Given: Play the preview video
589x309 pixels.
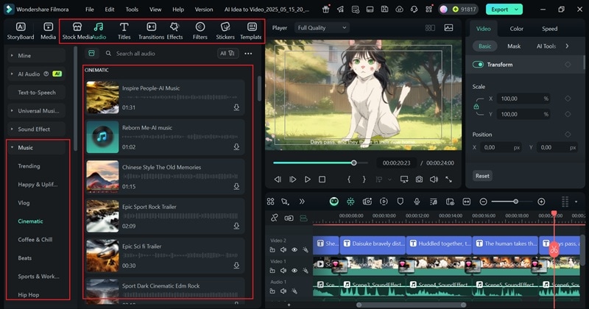Looking at the screenshot, I should [307, 180].
